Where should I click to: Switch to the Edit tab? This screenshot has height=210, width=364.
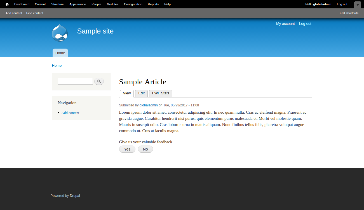coord(141,93)
